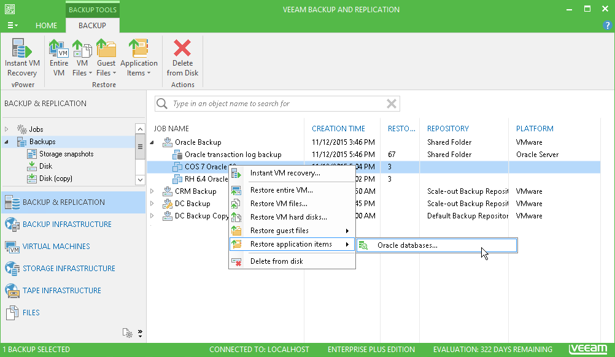This screenshot has height=357, width=615.
Task: Select Storage snapshots tree item
Action: [66, 154]
